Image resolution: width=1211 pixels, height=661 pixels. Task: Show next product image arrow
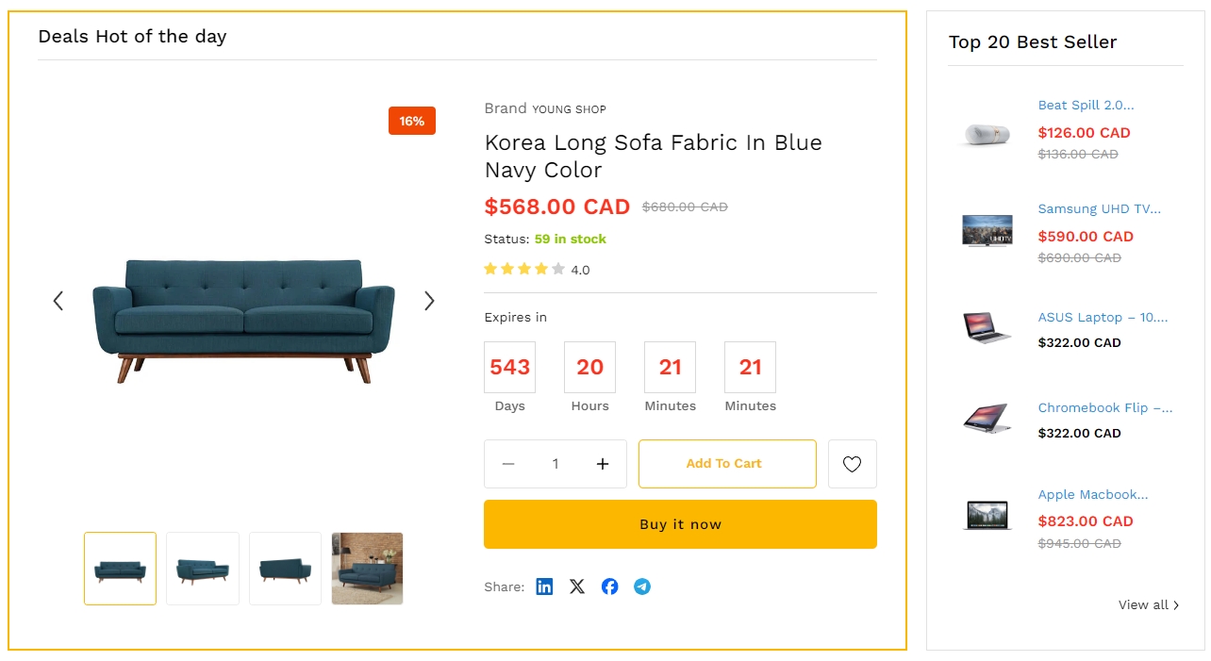point(429,301)
